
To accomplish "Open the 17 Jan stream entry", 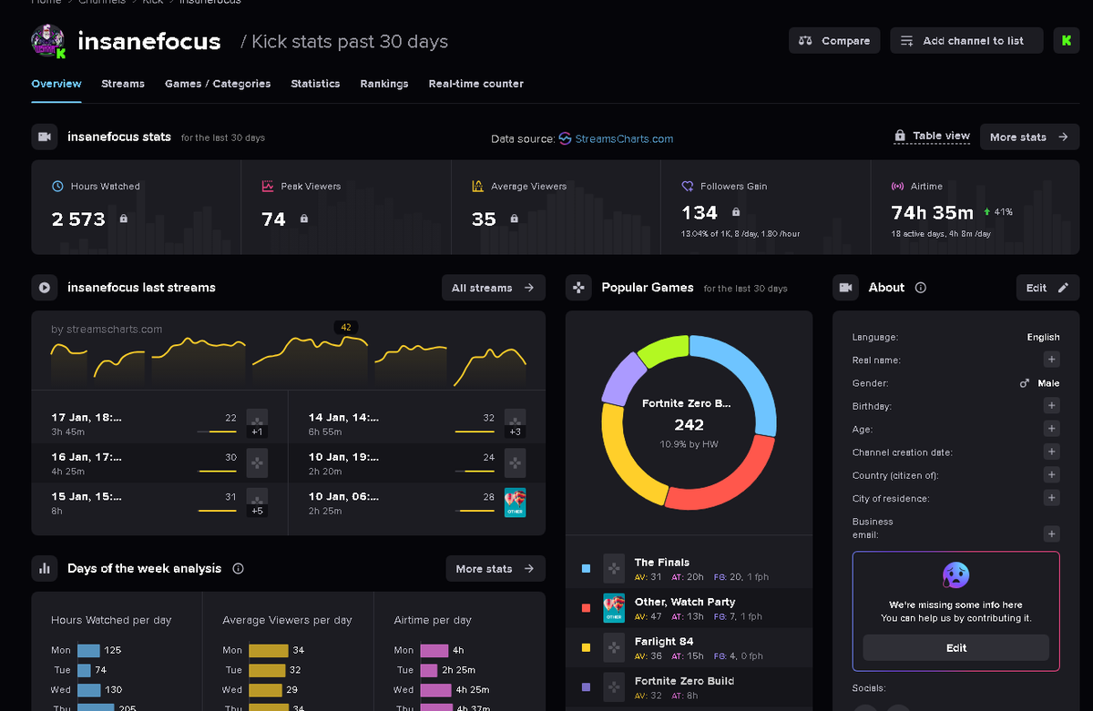I will coord(159,423).
